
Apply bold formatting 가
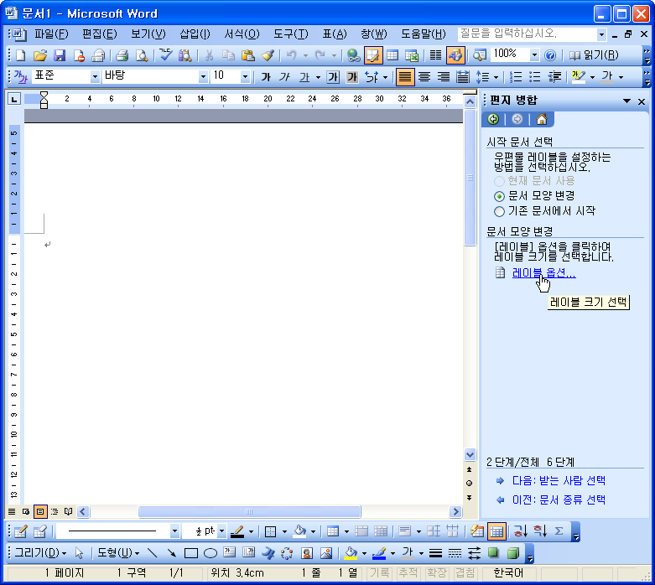[266, 77]
